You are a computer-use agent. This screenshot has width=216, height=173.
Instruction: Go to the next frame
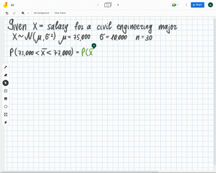pyautogui.click(x=118, y=5)
